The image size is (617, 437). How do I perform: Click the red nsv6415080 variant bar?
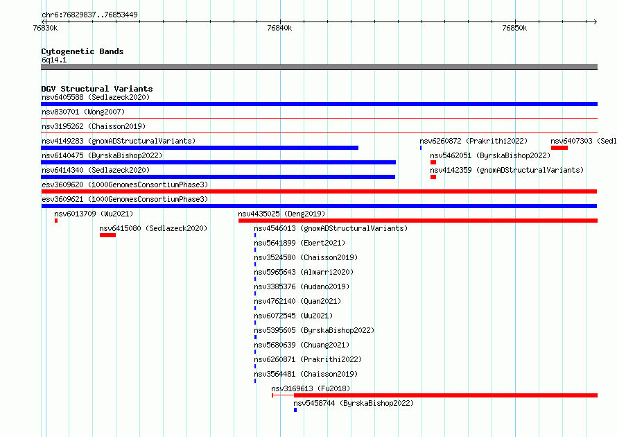(108, 235)
